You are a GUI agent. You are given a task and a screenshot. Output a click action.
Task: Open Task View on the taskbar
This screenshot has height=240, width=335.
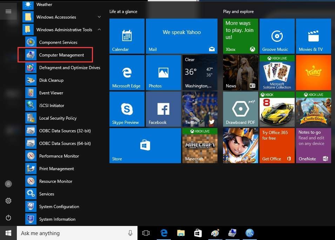click(146, 233)
